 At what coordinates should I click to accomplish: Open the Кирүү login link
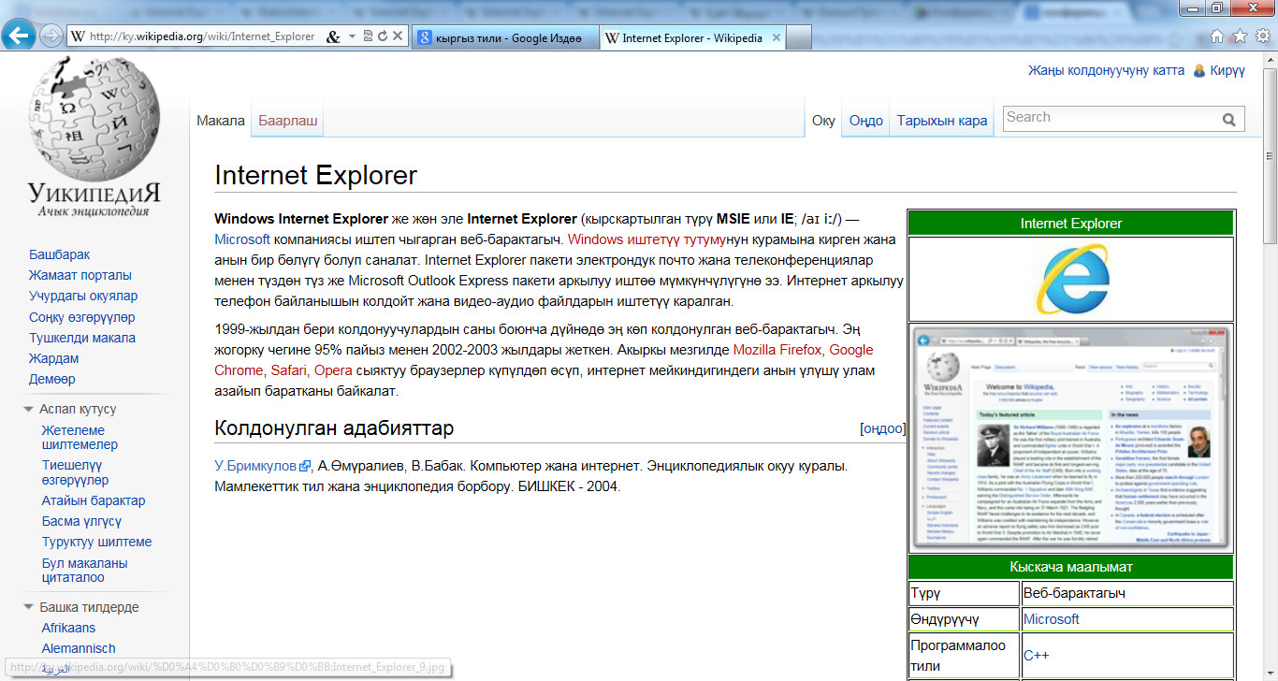pos(1227,70)
